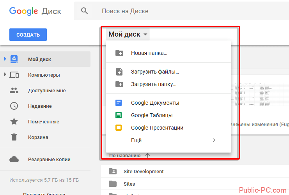Click the Доступные мне people icon
Image resolution: width=289 pixels, height=195 pixels.
click(14, 90)
